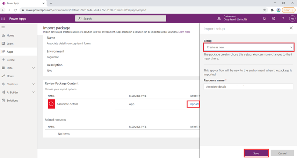Image resolution: width=297 pixels, height=158 pixels.
Task: Click the Data table icon in sidebar
Action: pyautogui.click(x=3, y=68)
